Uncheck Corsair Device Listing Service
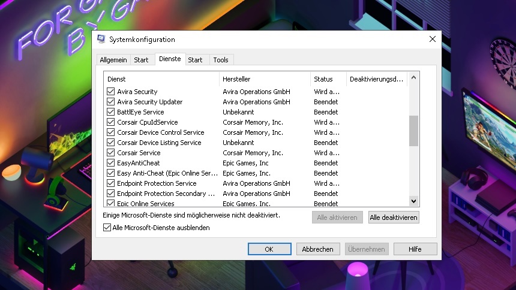The image size is (516, 290). pos(111,143)
